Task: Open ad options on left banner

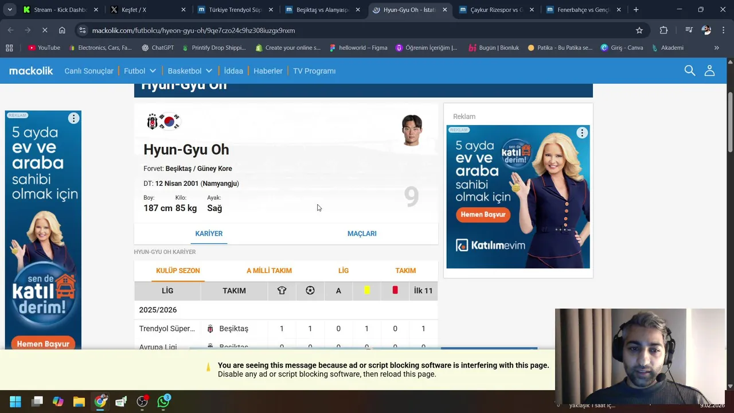Action: coord(73,118)
